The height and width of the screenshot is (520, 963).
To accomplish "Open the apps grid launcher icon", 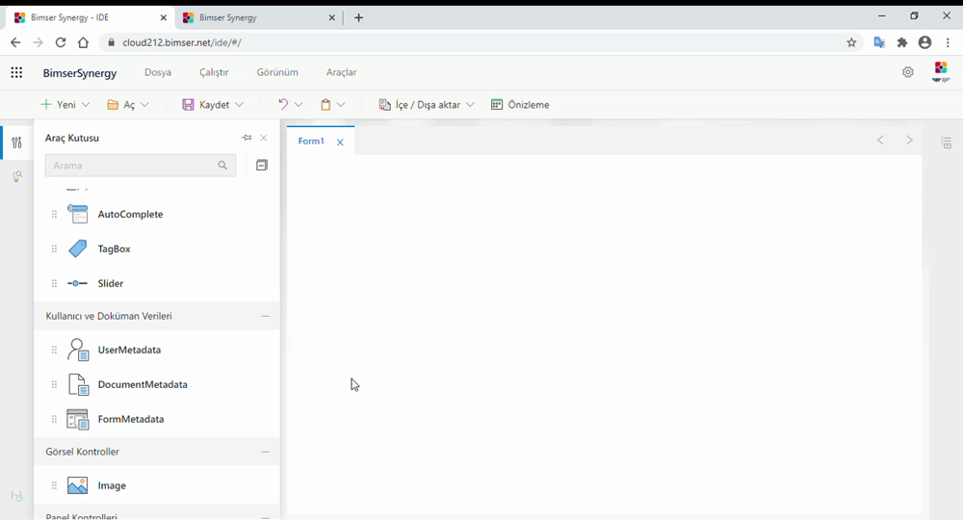I will coord(16,72).
